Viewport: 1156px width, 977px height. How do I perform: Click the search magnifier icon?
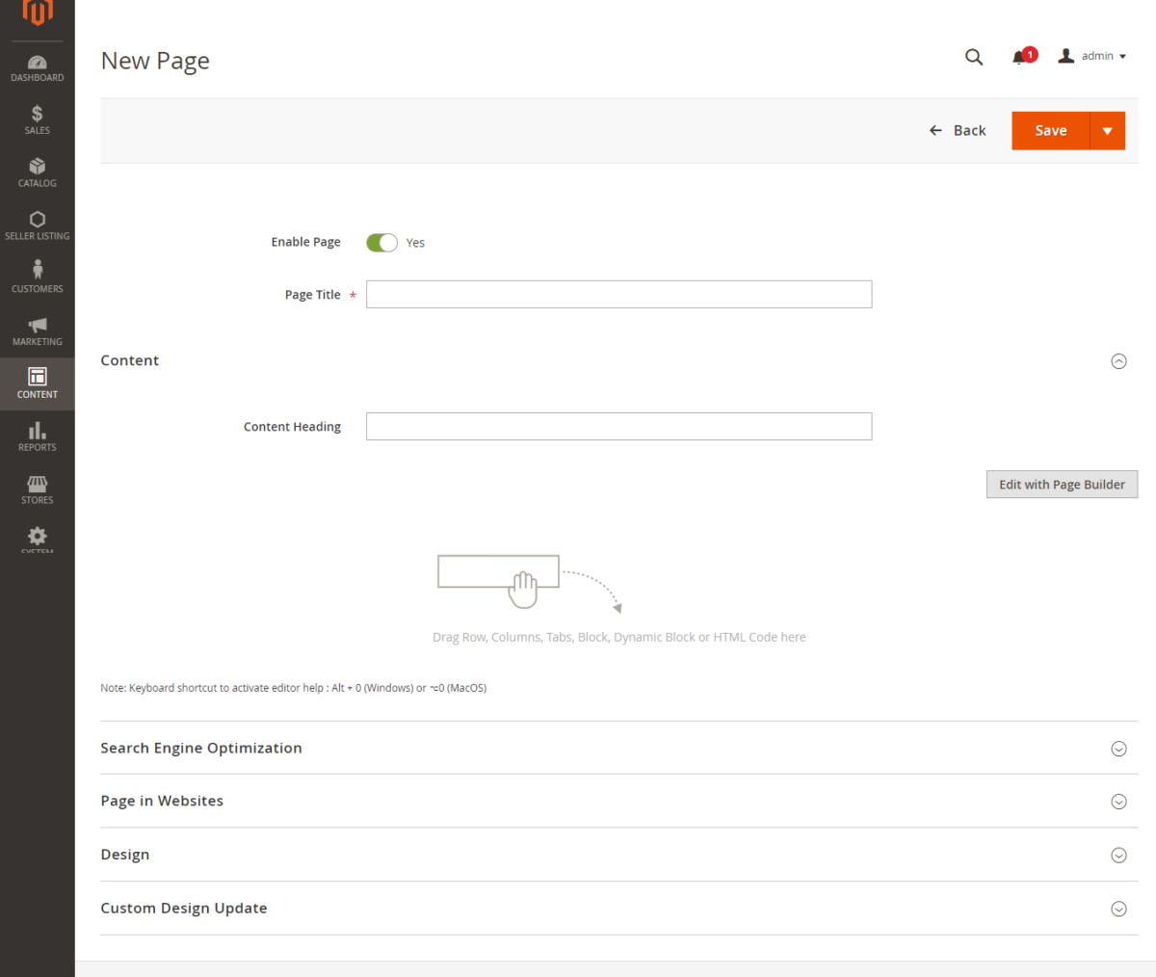point(974,57)
